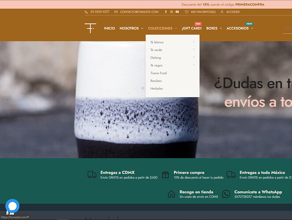
Task: Open the ¡Gift Card! page
Action: click(x=192, y=28)
